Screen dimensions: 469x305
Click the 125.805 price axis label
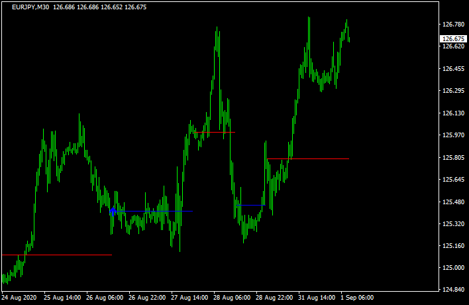point(454,158)
